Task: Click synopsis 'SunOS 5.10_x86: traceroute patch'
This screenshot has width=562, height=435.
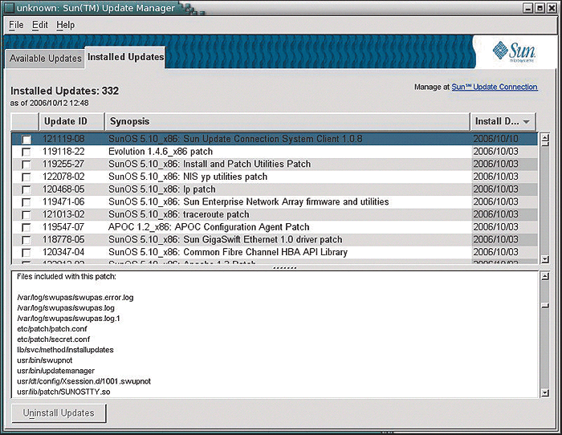Action: (178, 214)
